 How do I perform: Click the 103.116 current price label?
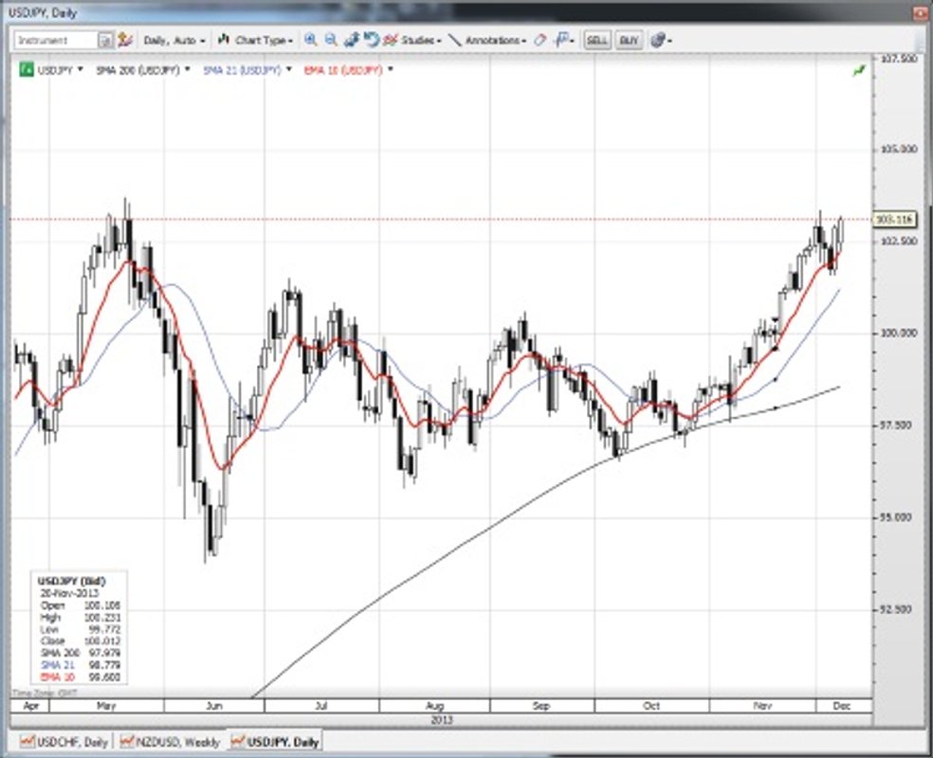[894, 219]
